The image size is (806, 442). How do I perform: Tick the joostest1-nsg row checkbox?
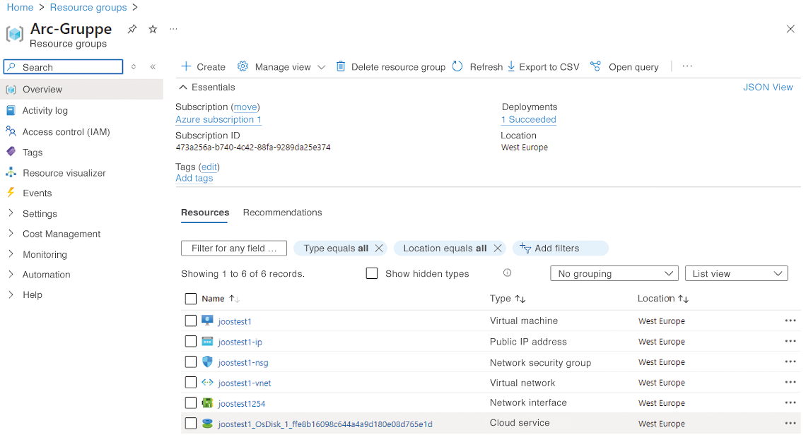tap(191, 362)
